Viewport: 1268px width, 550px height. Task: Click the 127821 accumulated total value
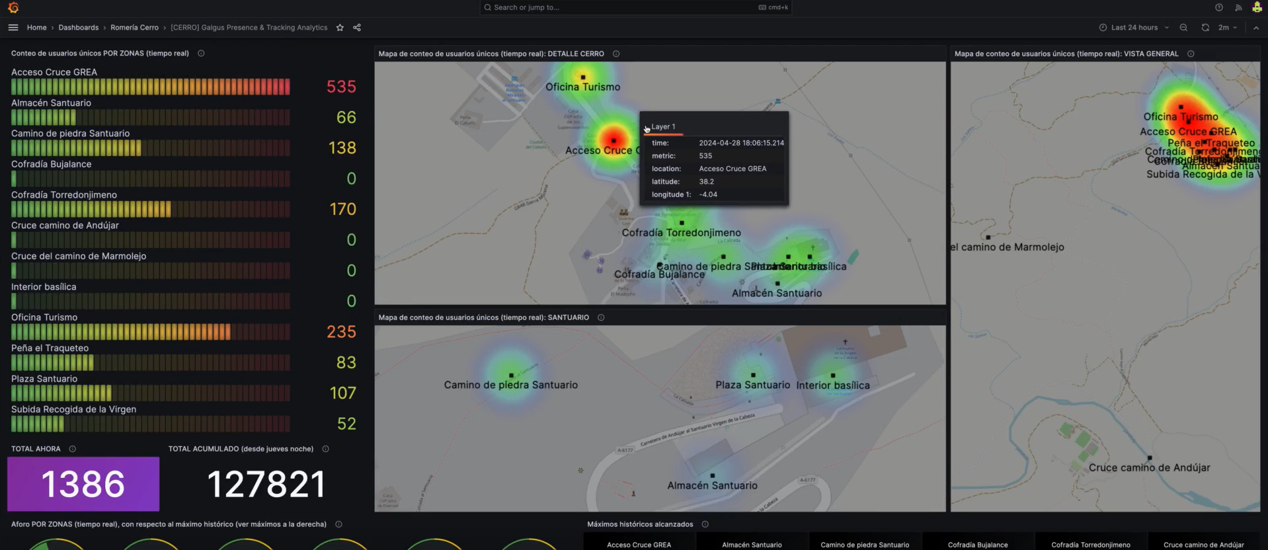tap(266, 484)
